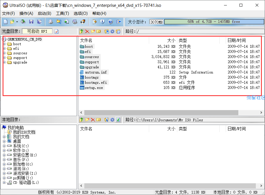265x195 pixels.
Task: Open the 帮助(H) menu
Action: [99, 13]
